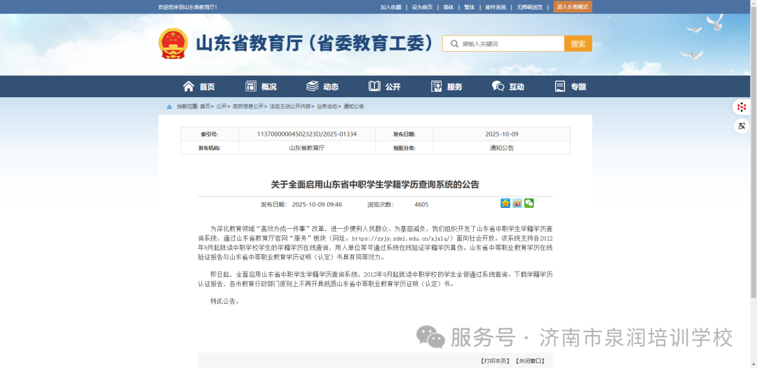Open the 互动 interaction chat-bubble icon
Viewport: 757px width, 368px height.
point(498,86)
